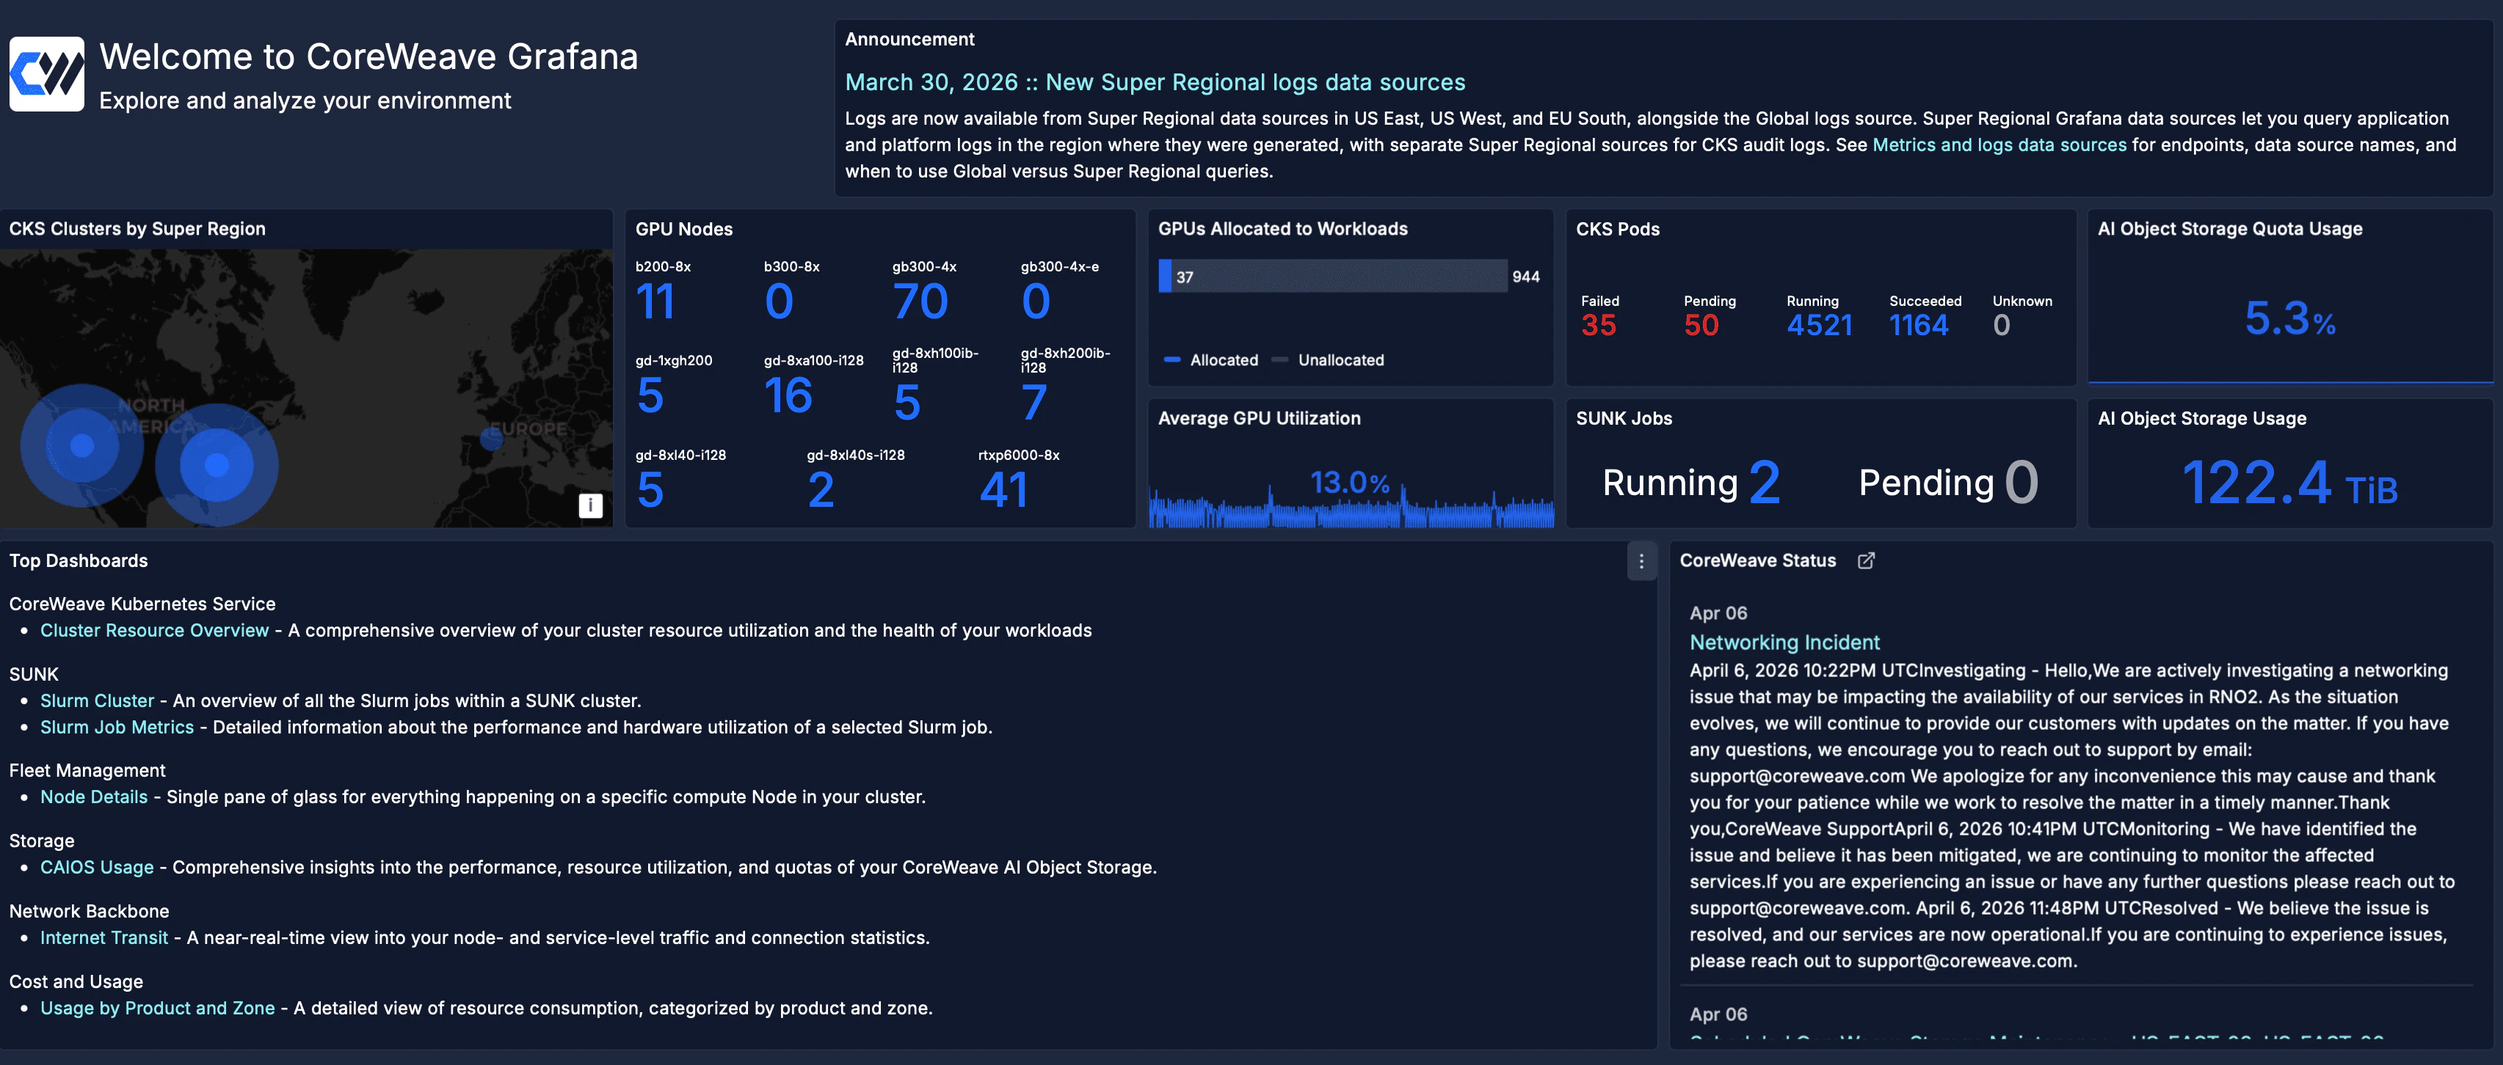Open the Top Dashboards panel menu
The width and height of the screenshot is (2503, 1065).
pos(1641,561)
